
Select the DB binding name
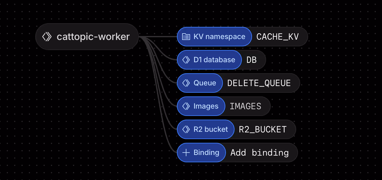click(x=251, y=60)
